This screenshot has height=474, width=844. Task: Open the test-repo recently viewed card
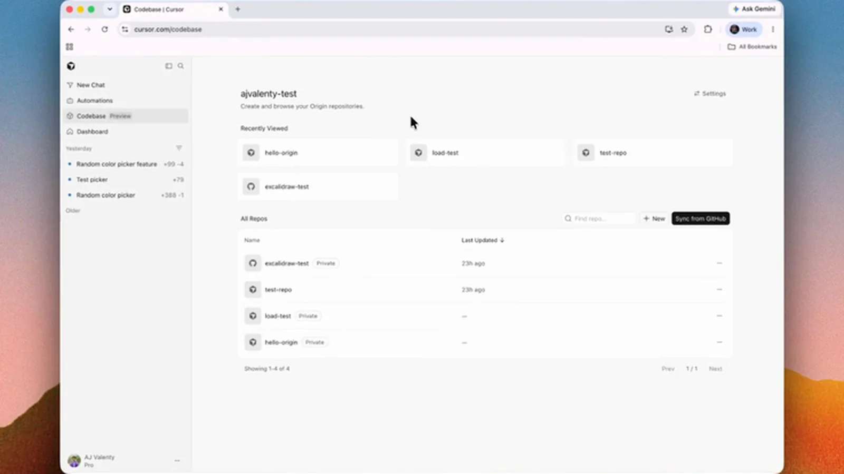(653, 153)
